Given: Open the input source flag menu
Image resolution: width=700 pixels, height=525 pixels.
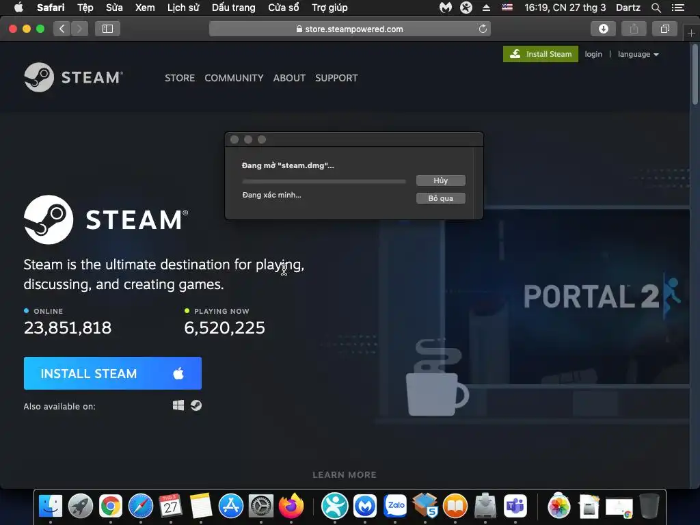Looking at the screenshot, I should tap(507, 7).
